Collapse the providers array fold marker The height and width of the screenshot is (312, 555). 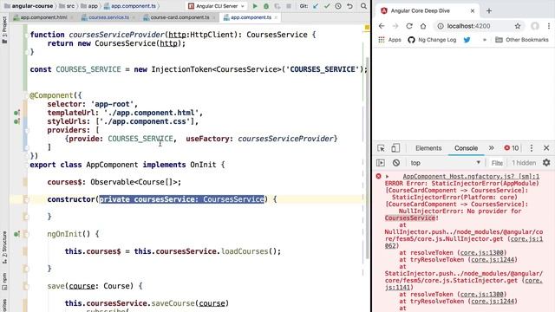click(26, 130)
